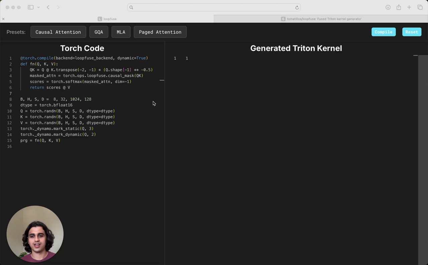
Task: Select the Paged Attention preset
Action: 160,32
